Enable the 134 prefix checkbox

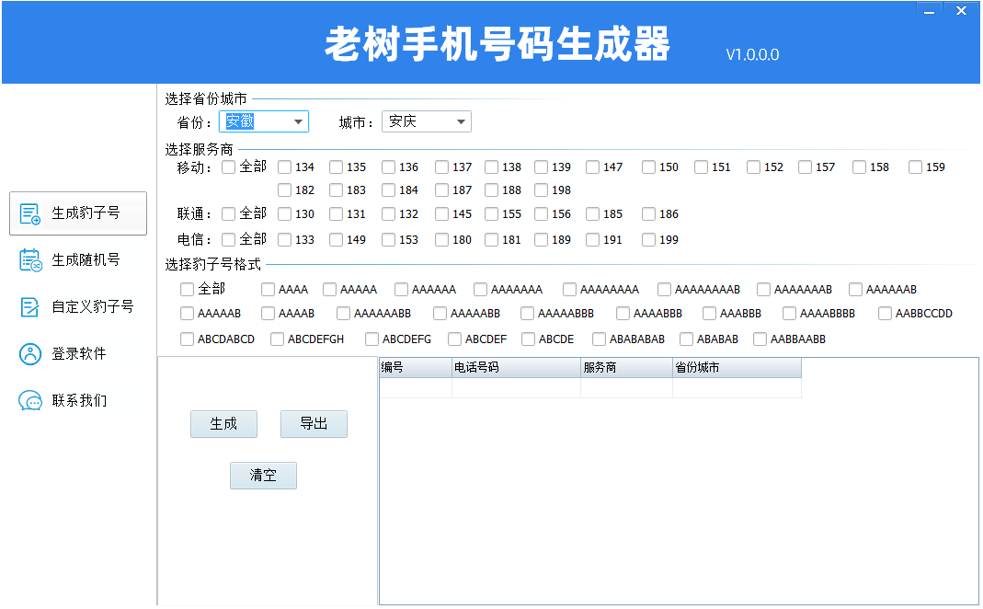[x=285, y=167]
